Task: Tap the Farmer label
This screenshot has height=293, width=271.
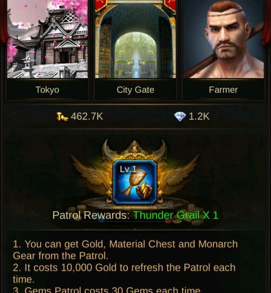Action: point(223,90)
